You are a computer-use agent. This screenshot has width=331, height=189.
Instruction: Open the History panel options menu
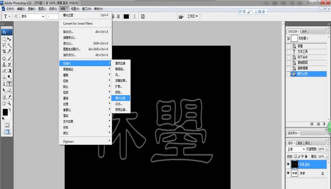328,32
